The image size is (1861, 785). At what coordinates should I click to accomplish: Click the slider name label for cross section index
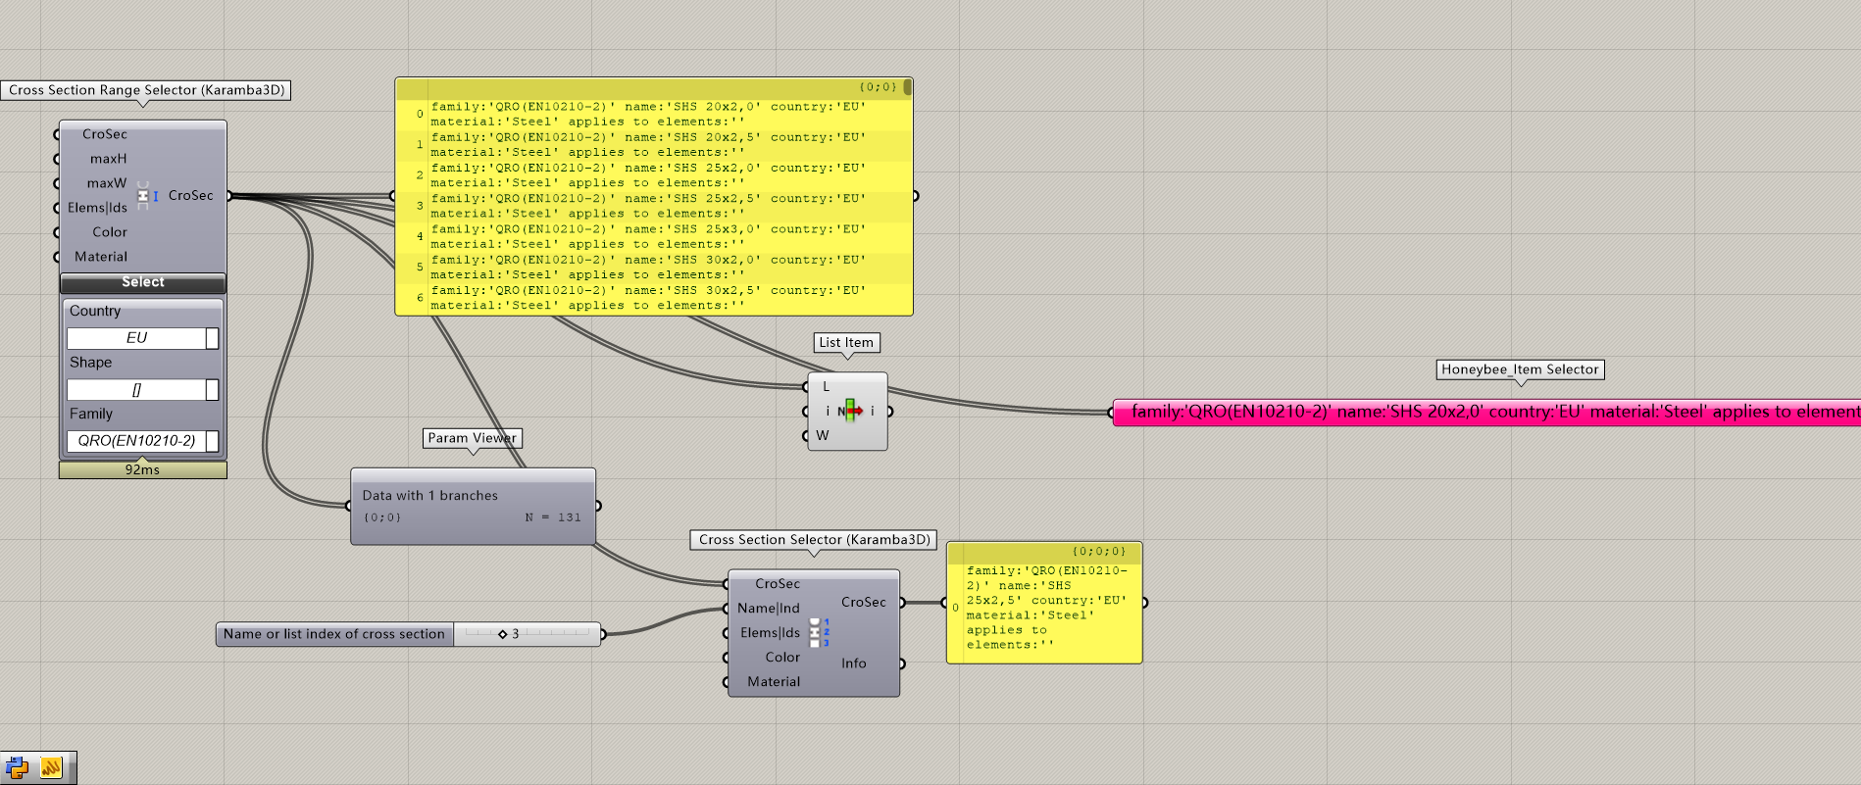(334, 634)
